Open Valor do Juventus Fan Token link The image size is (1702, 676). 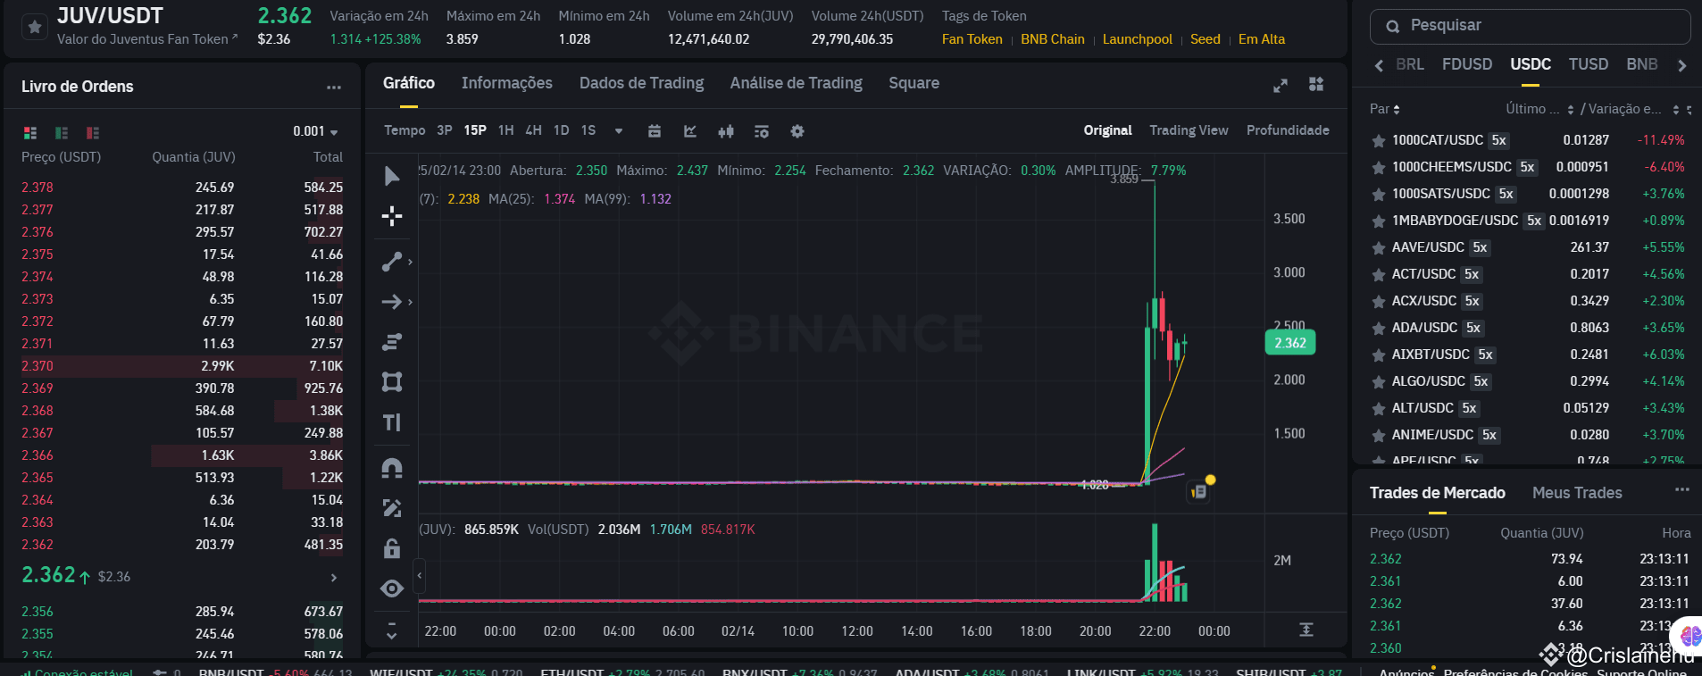(x=147, y=39)
